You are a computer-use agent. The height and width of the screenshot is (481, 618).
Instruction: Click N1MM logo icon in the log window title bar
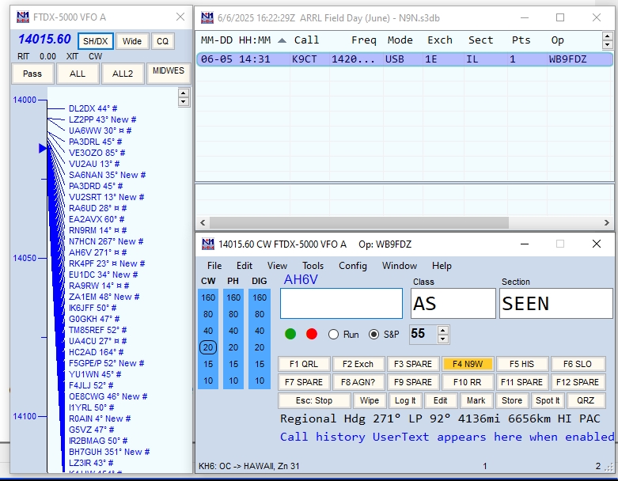click(x=207, y=17)
